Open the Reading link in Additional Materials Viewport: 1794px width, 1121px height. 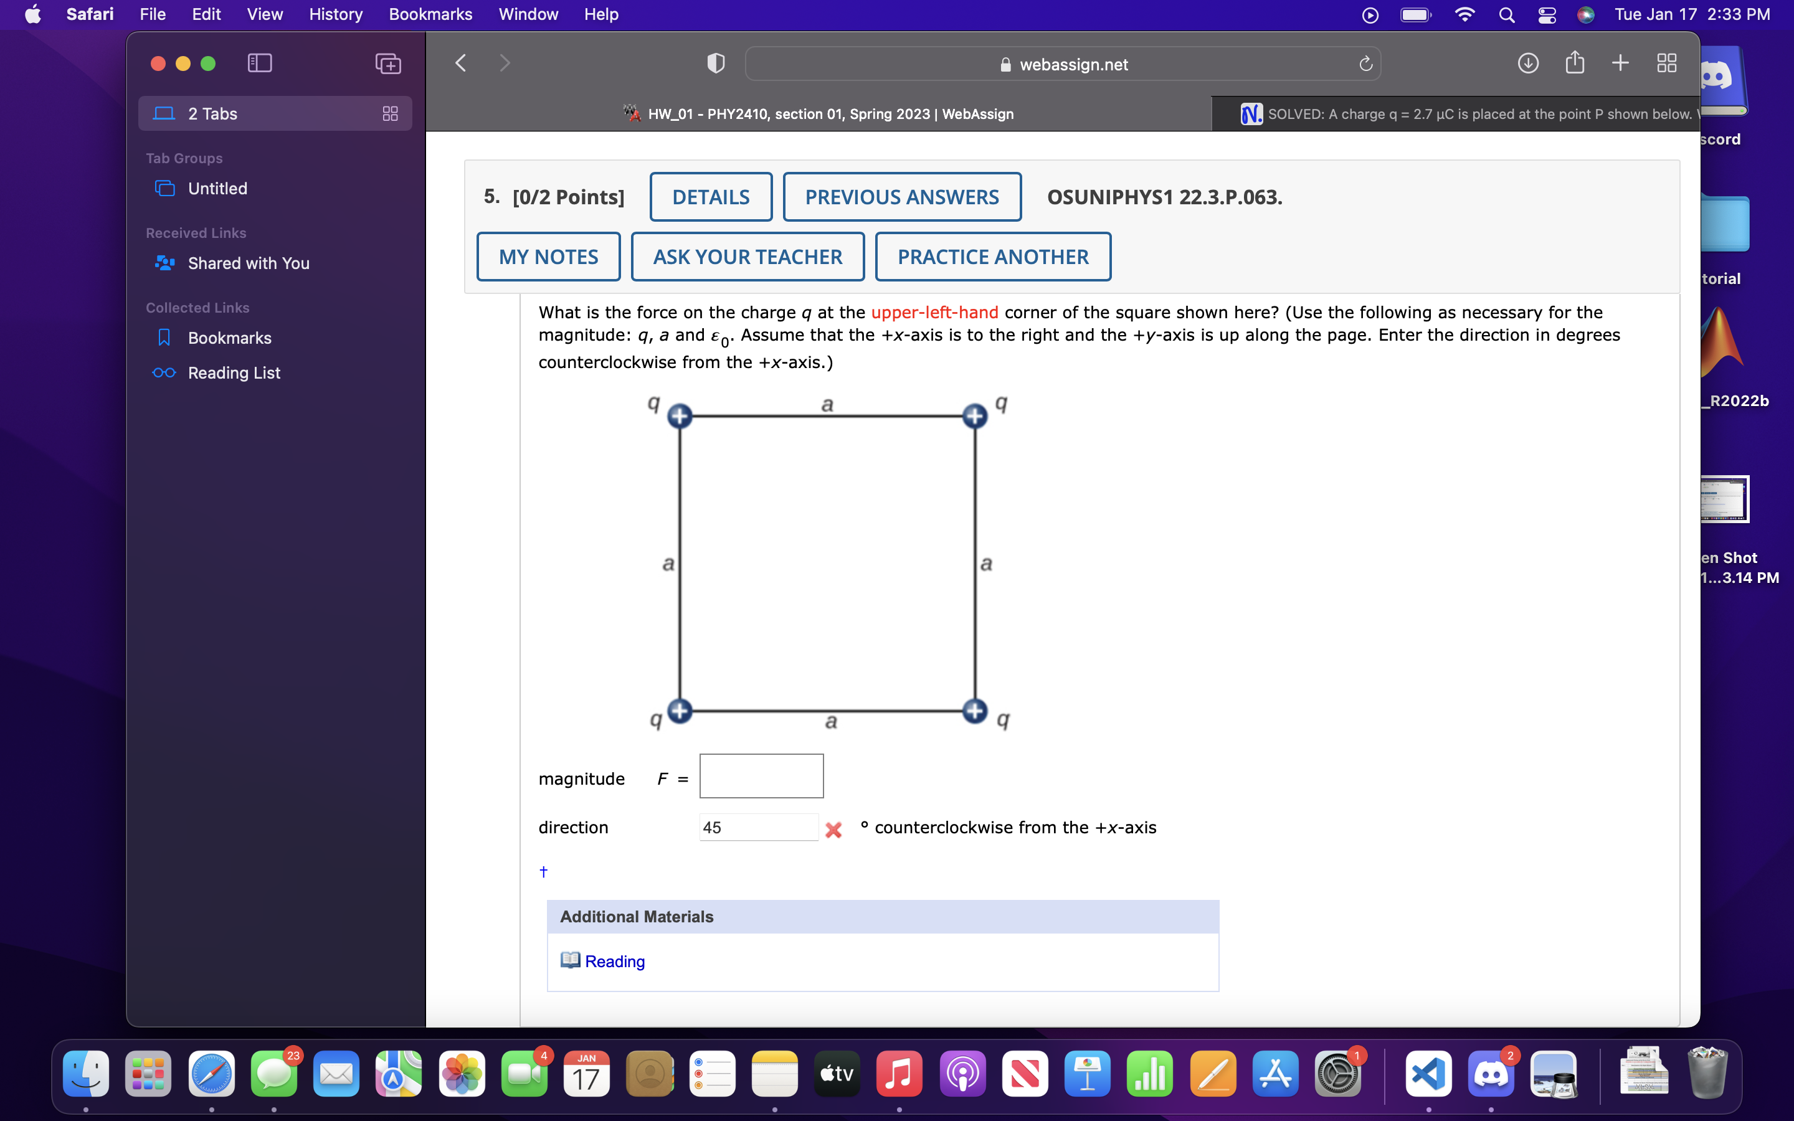pos(614,961)
